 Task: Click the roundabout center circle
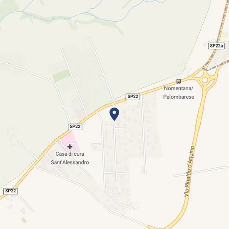[x=205, y=80]
